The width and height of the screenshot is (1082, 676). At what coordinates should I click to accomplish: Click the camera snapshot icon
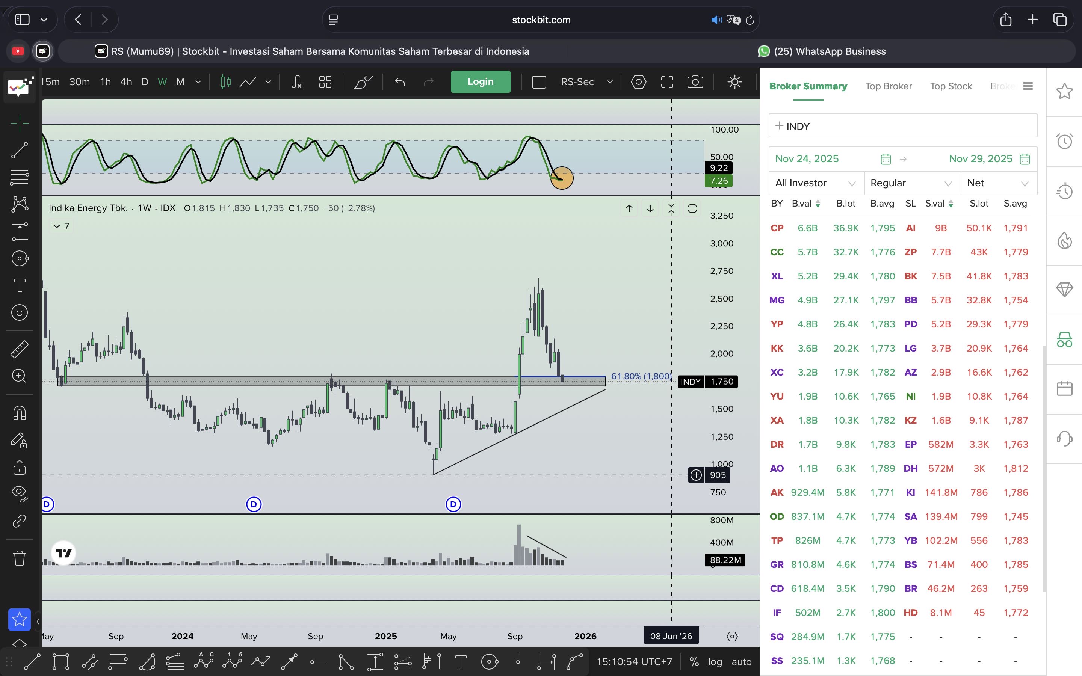[x=695, y=82]
